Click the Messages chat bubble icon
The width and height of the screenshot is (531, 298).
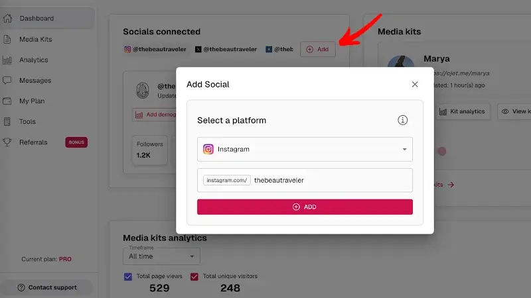[x=8, y=81]
